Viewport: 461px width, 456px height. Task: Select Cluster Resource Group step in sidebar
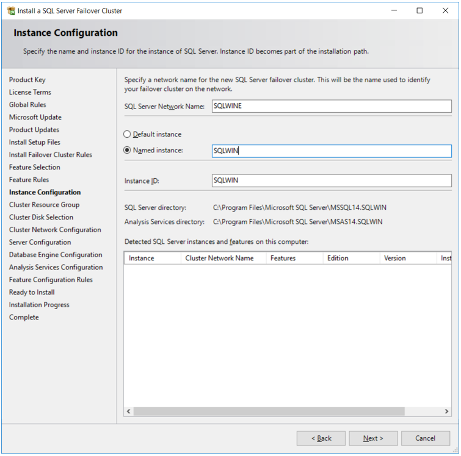[x=45, y=205]
